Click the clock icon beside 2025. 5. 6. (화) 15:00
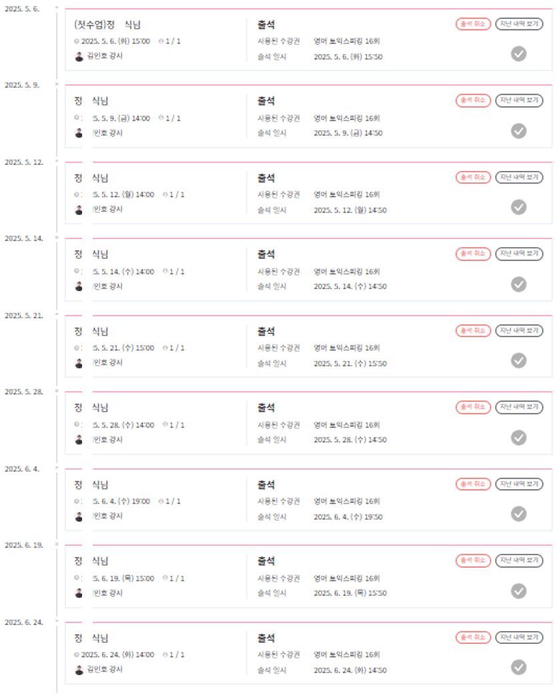The image size is (560, 698). tap(77, 41)
